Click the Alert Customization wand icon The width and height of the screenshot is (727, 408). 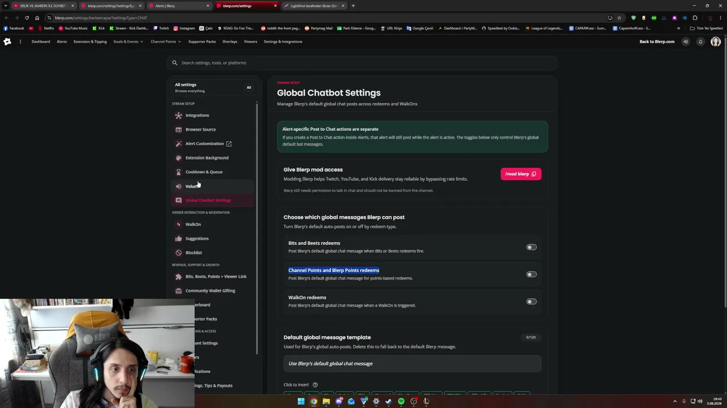pyautogui.click(x=178, y=144)
